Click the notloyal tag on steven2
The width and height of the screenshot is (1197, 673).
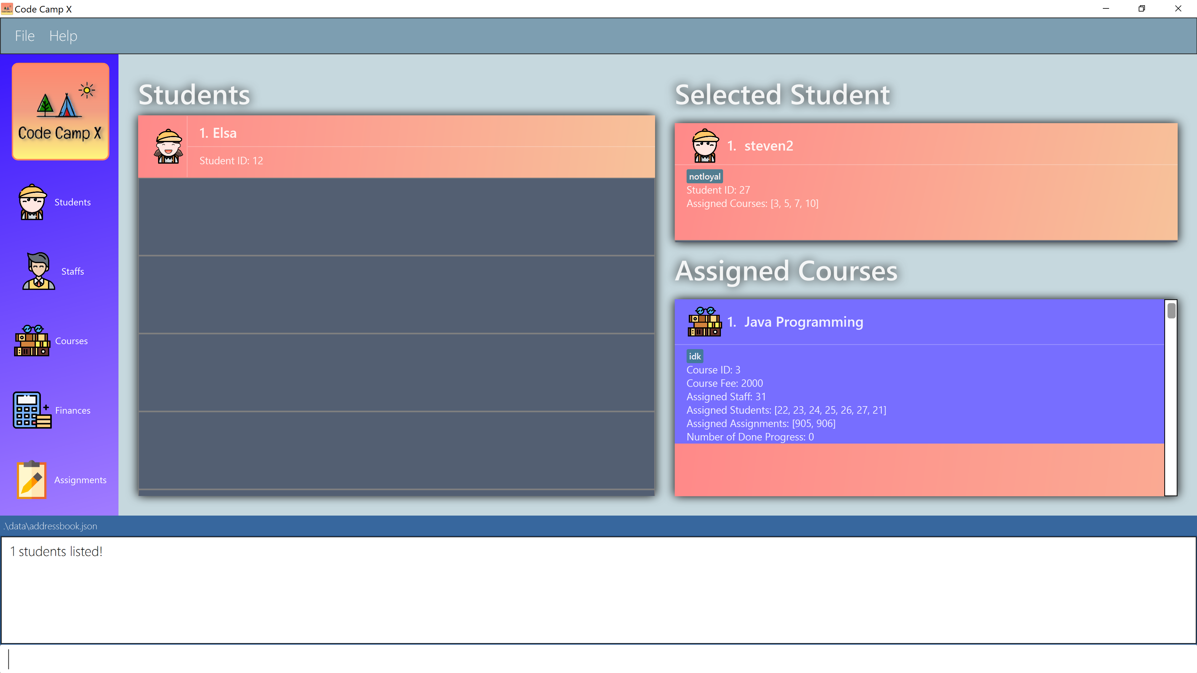pos(704,176)
